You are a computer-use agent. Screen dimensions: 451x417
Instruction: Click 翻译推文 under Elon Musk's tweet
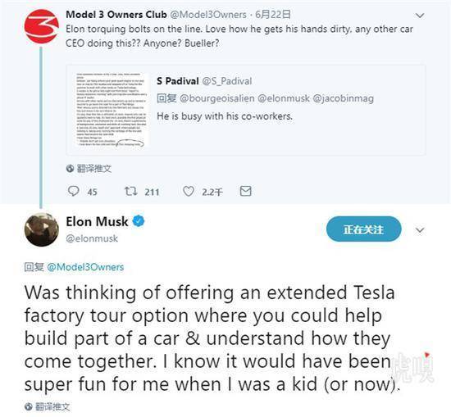coord(52,406)
